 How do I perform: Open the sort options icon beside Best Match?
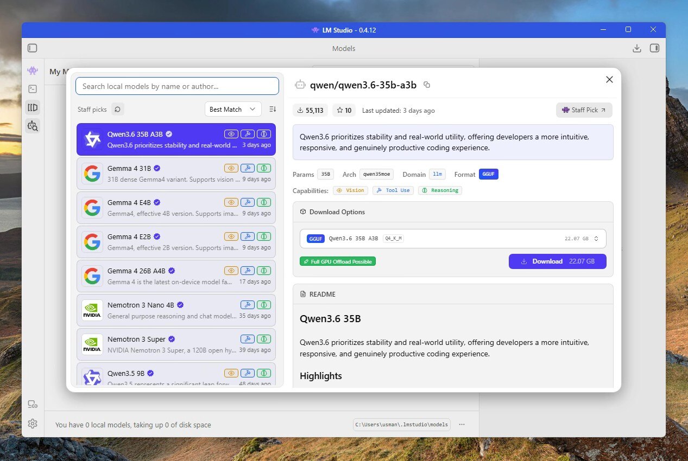[x=272, y=109]
